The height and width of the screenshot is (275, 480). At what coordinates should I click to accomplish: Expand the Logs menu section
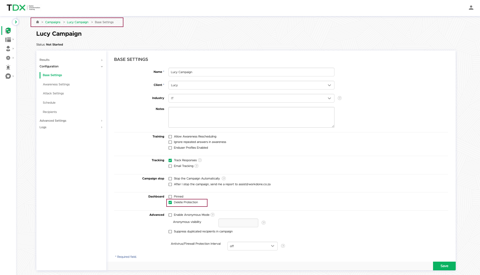coord(71,127)
